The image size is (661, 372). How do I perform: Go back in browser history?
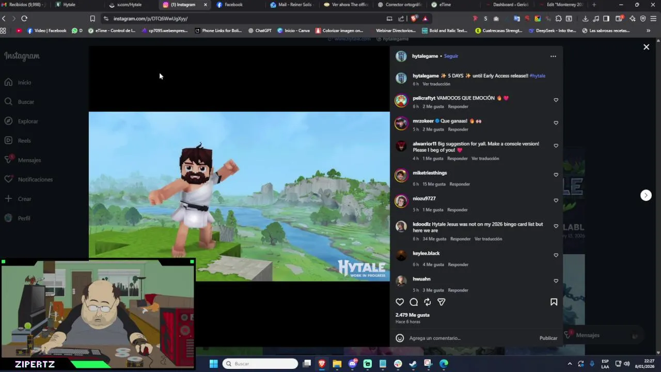[x=4, y=19]
